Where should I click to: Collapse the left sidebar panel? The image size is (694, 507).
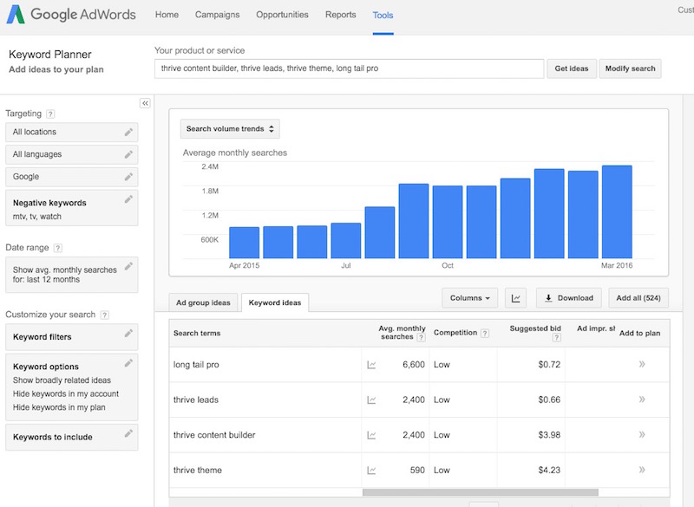pos(145,103)
